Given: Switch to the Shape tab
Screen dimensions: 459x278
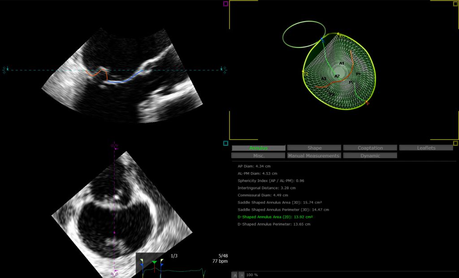Looking at the screenshot, I should pos(314,148).
